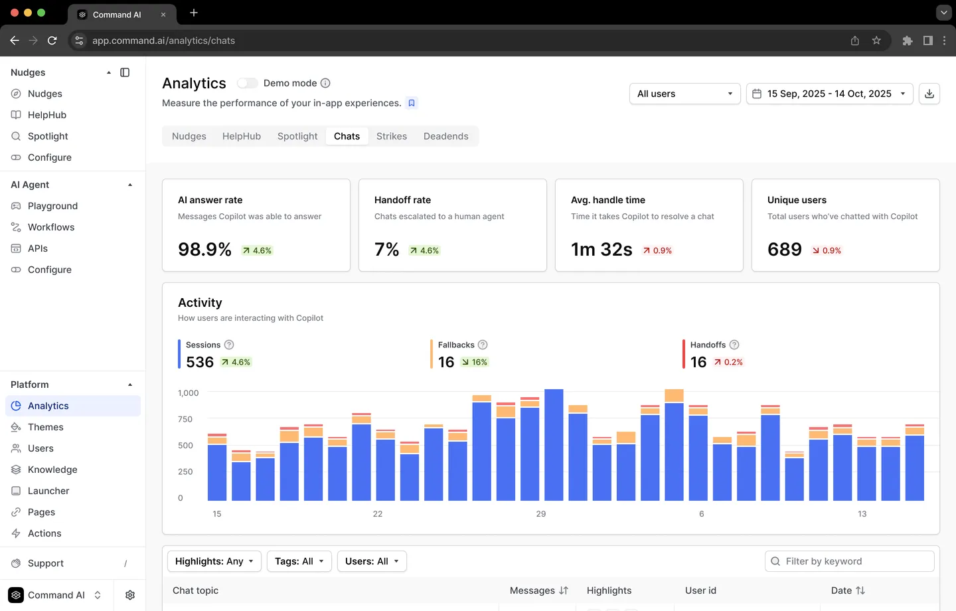Show Sessions help question mark icon
Image resolution: width=956 pixels, height=611 pixels.
click(229, 345)
